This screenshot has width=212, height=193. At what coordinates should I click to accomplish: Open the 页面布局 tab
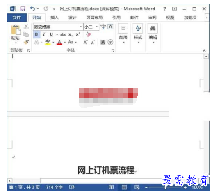94,18
